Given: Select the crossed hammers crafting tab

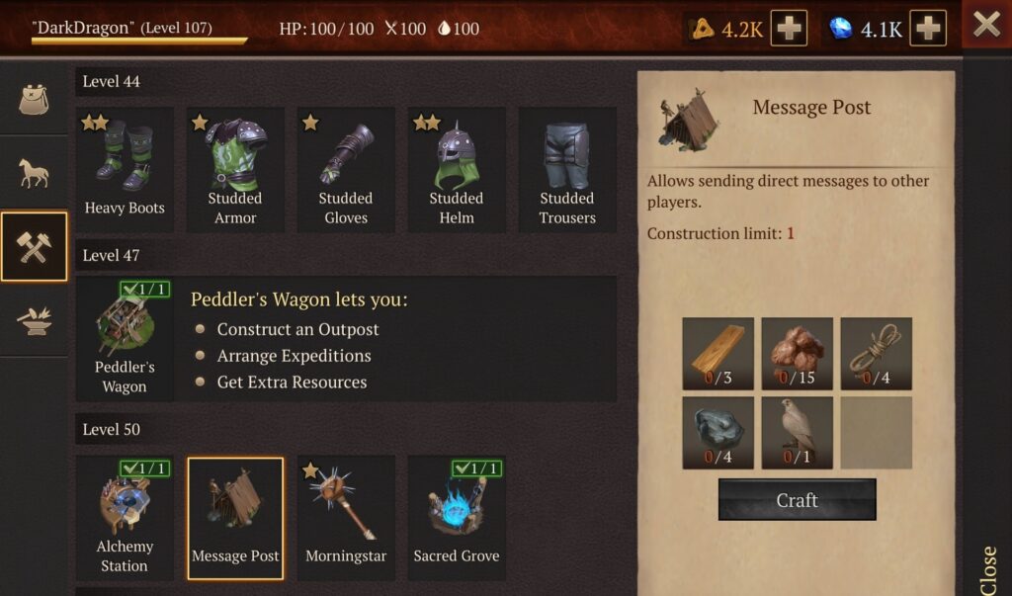Looking at the screenshot, I should click(x=34, y=247).
